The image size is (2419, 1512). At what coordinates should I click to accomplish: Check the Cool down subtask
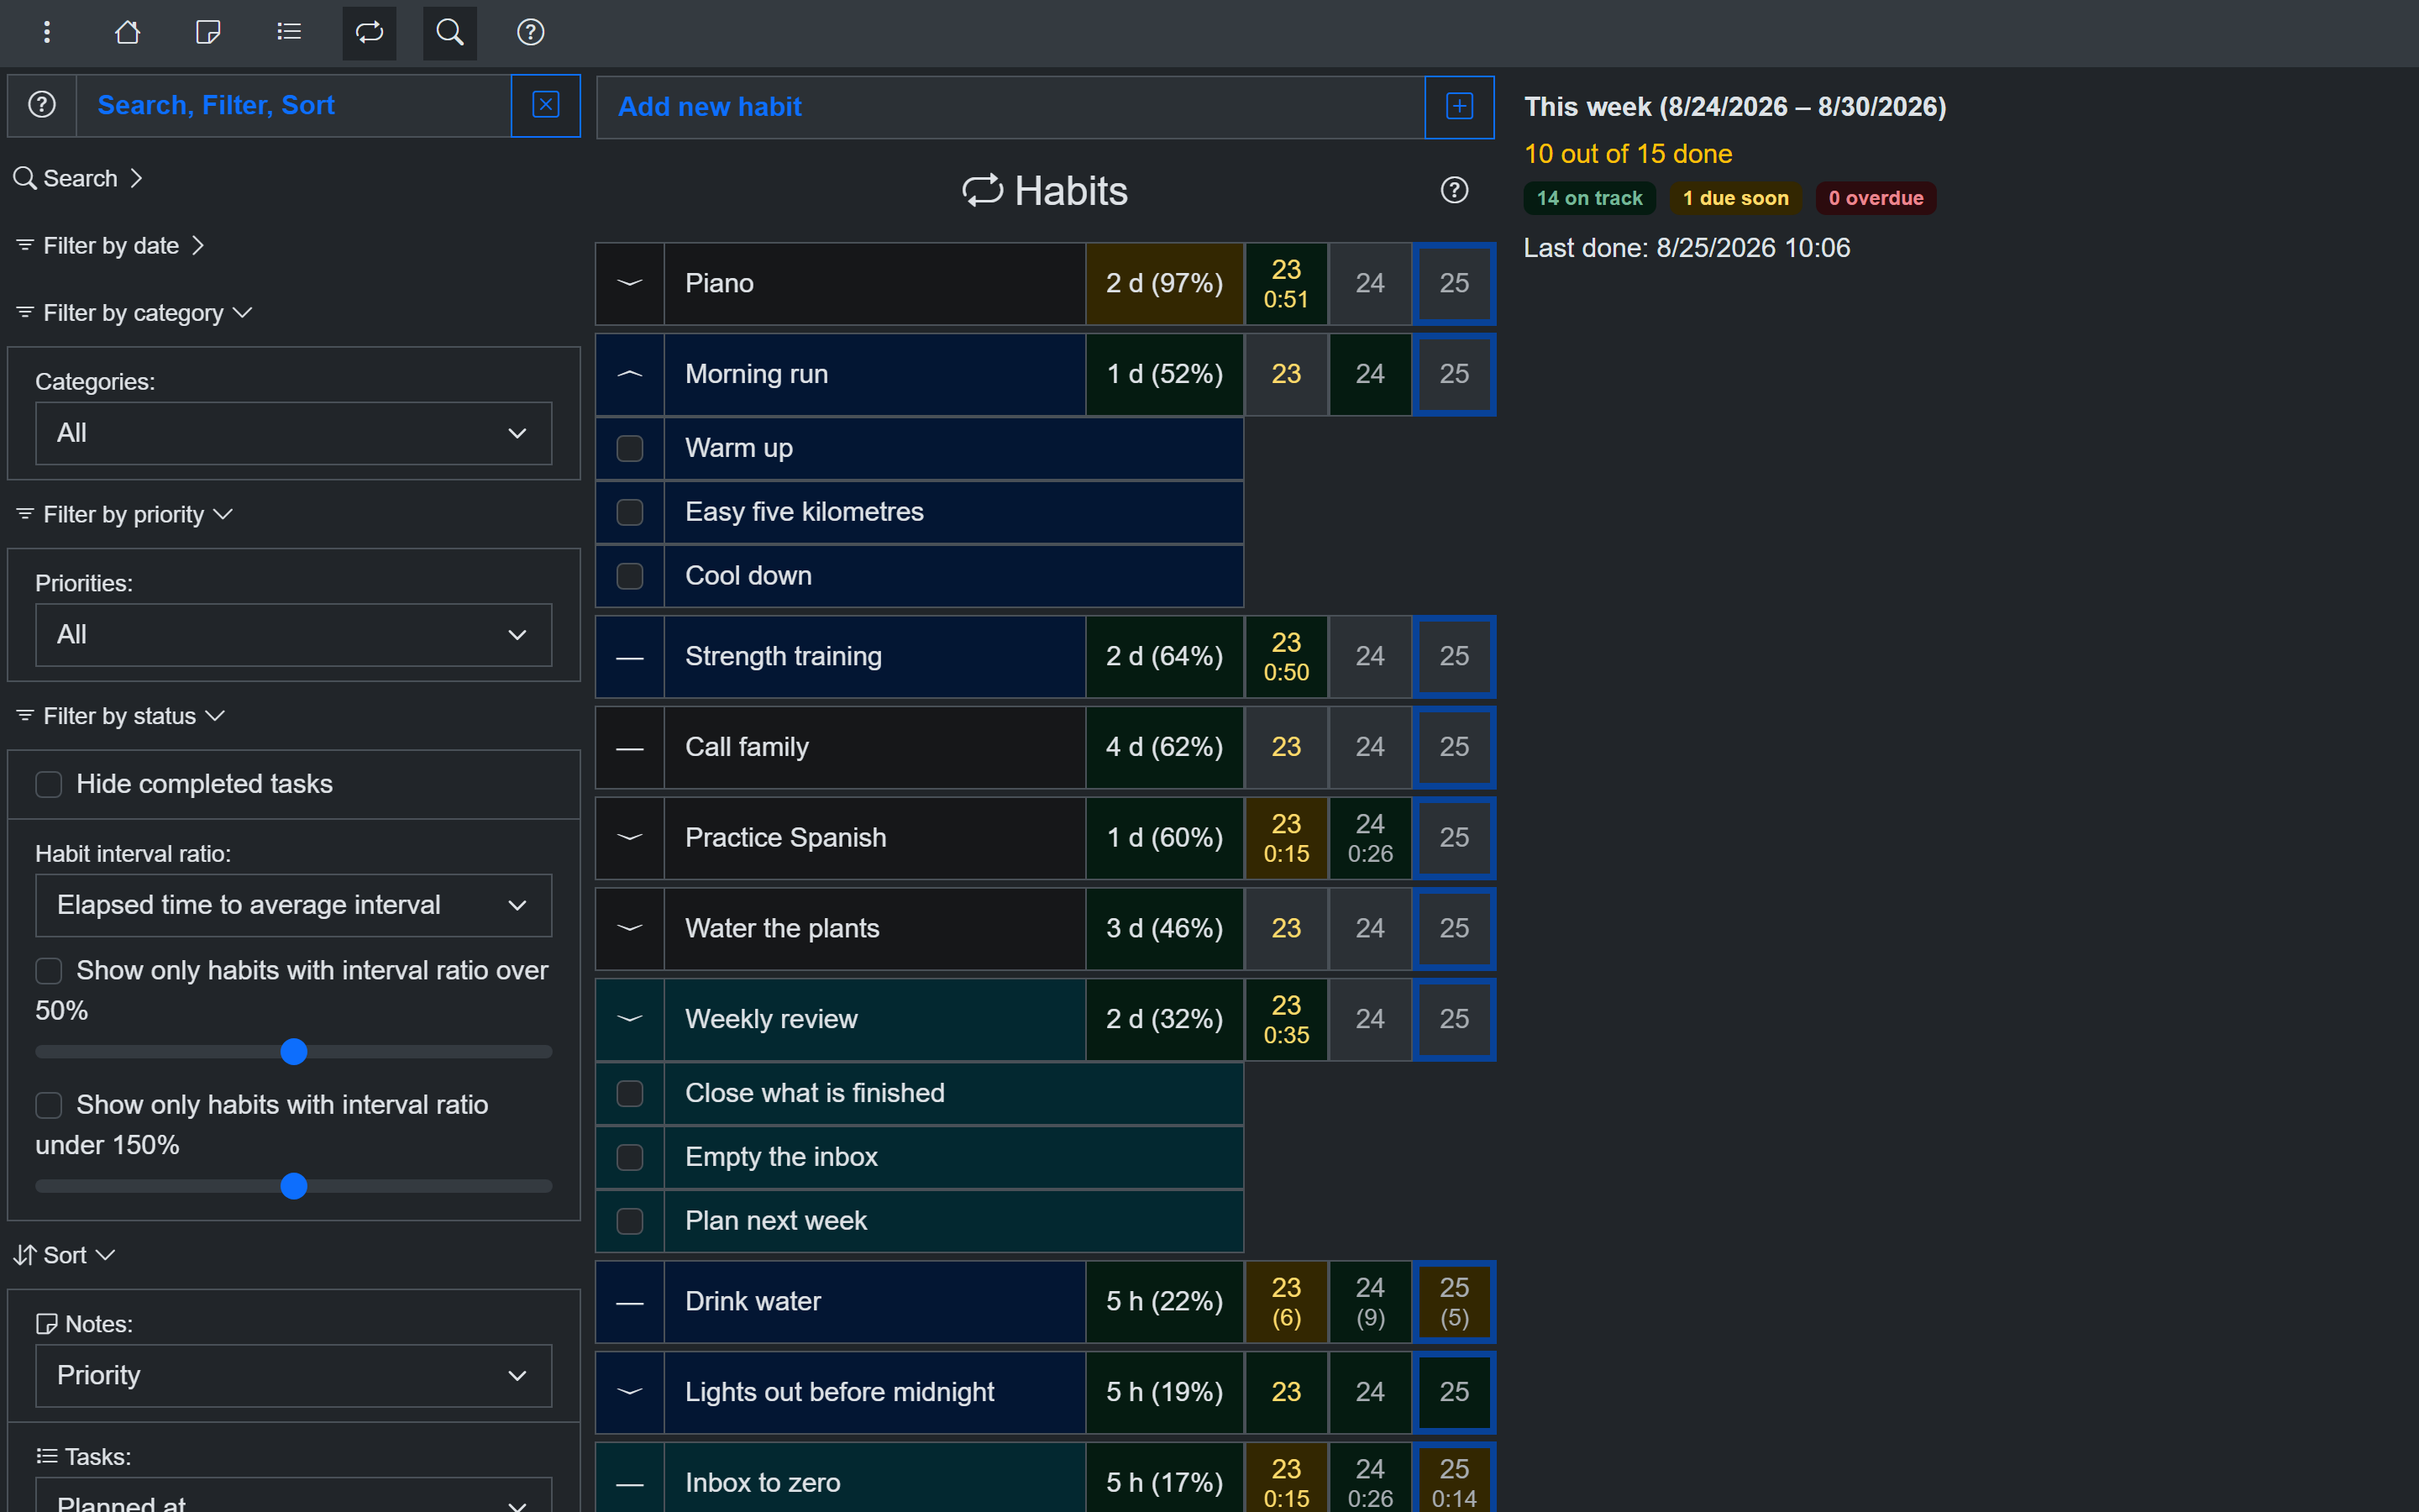pos(630,576)
